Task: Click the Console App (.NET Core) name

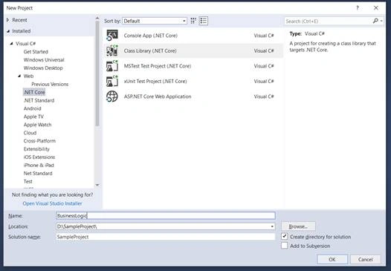Action: point(151,36)
